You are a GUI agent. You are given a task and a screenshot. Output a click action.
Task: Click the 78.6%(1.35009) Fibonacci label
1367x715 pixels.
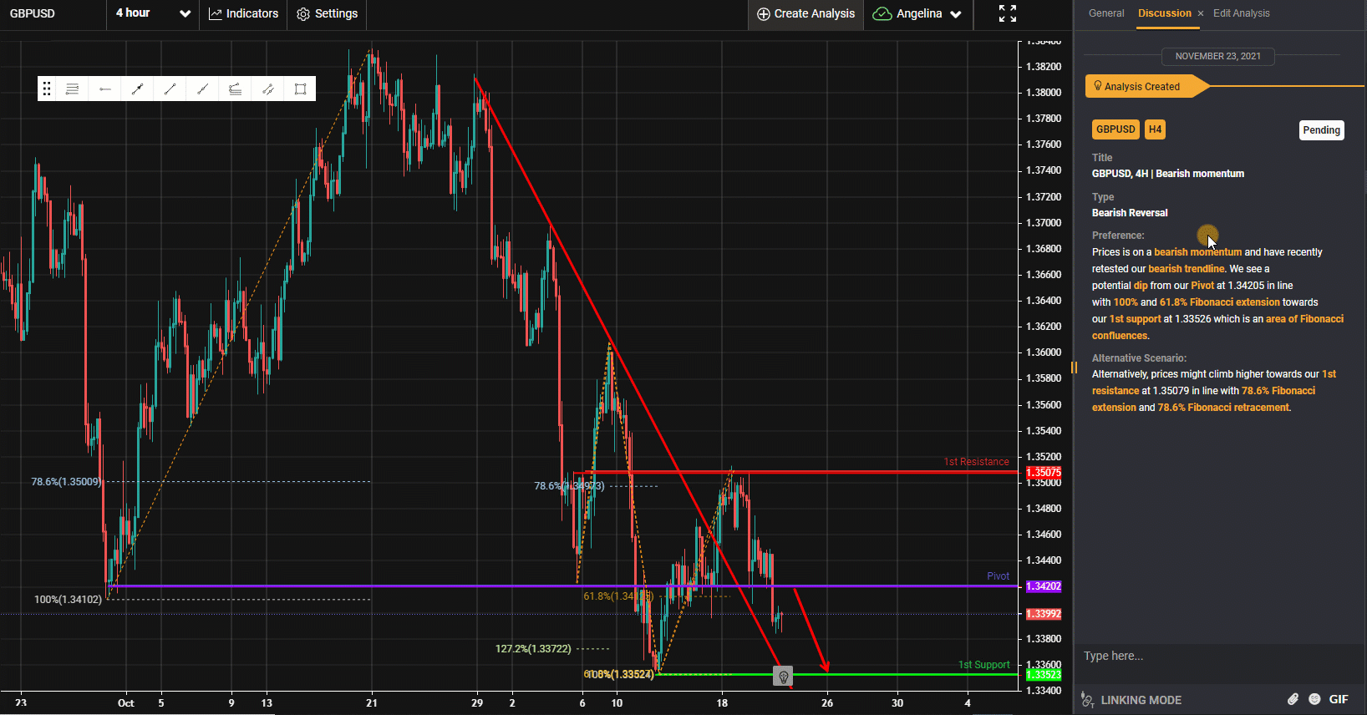click(x=67, y=482)
